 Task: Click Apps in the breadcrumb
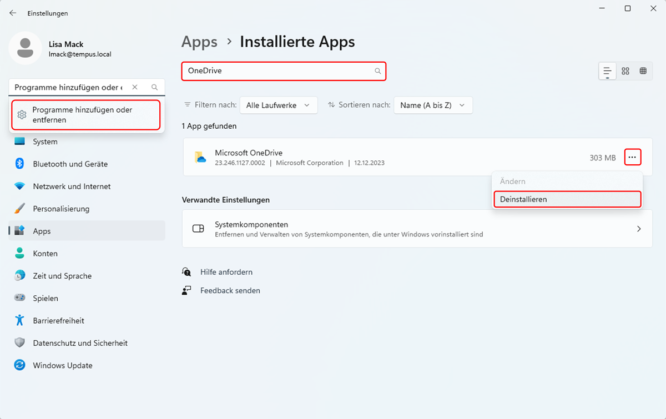point(199,42)
